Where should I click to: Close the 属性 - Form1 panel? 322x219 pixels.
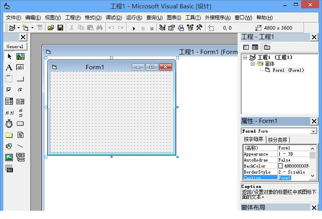pyautogui.click(x=314, y=121)
